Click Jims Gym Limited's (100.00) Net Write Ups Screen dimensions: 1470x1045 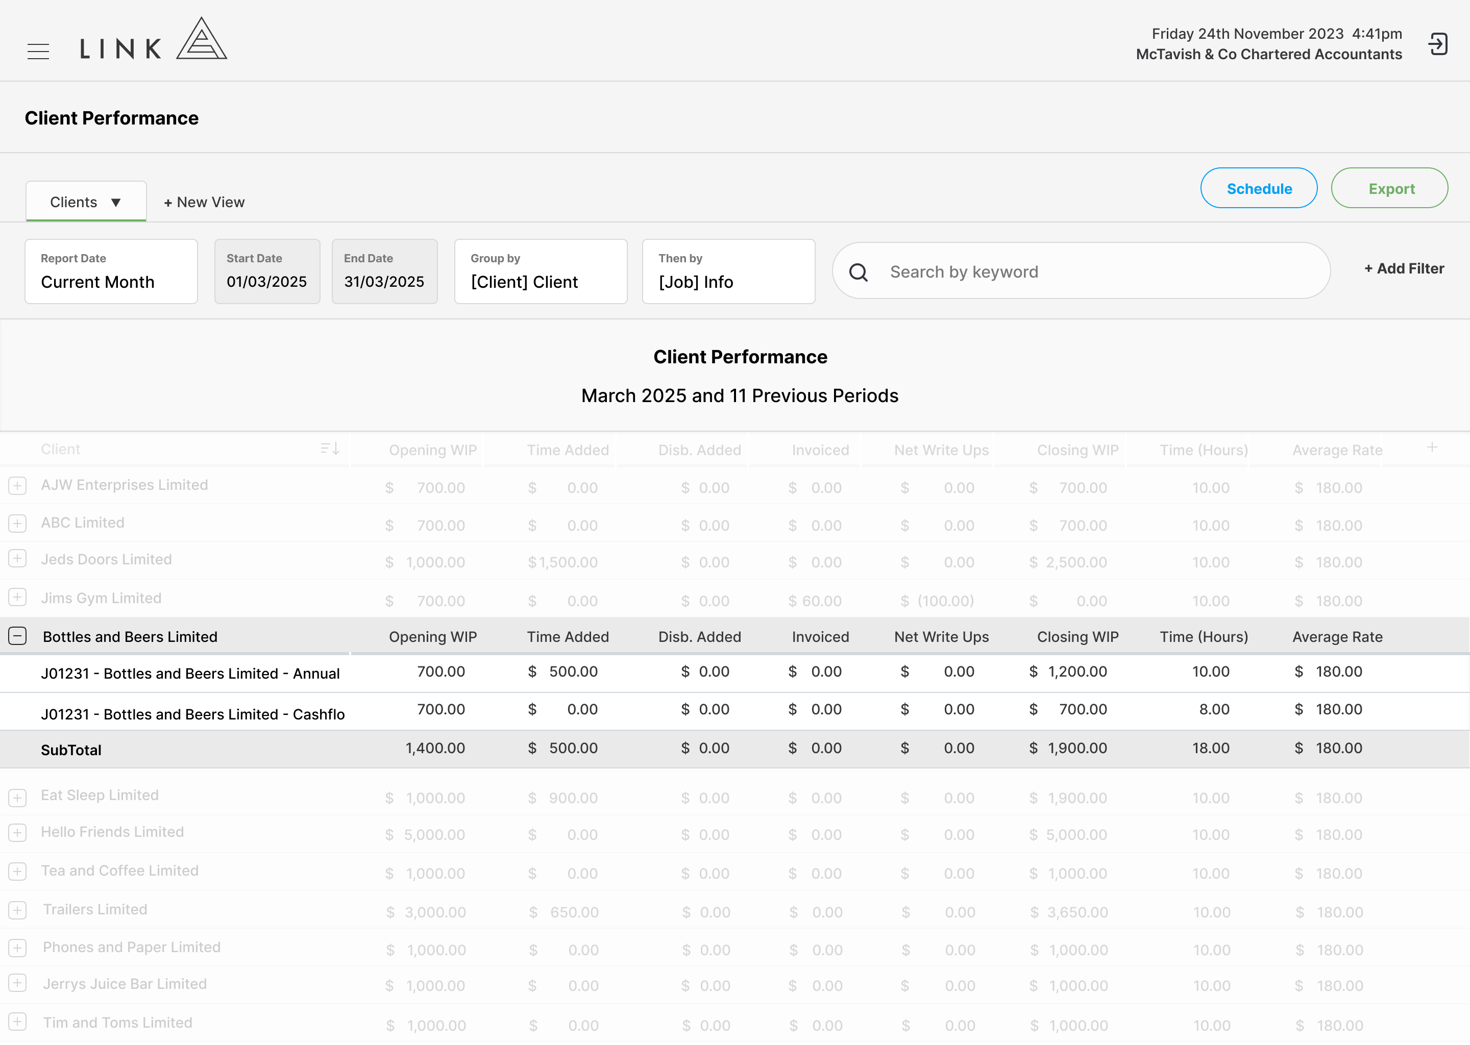(x=937, y=601)
